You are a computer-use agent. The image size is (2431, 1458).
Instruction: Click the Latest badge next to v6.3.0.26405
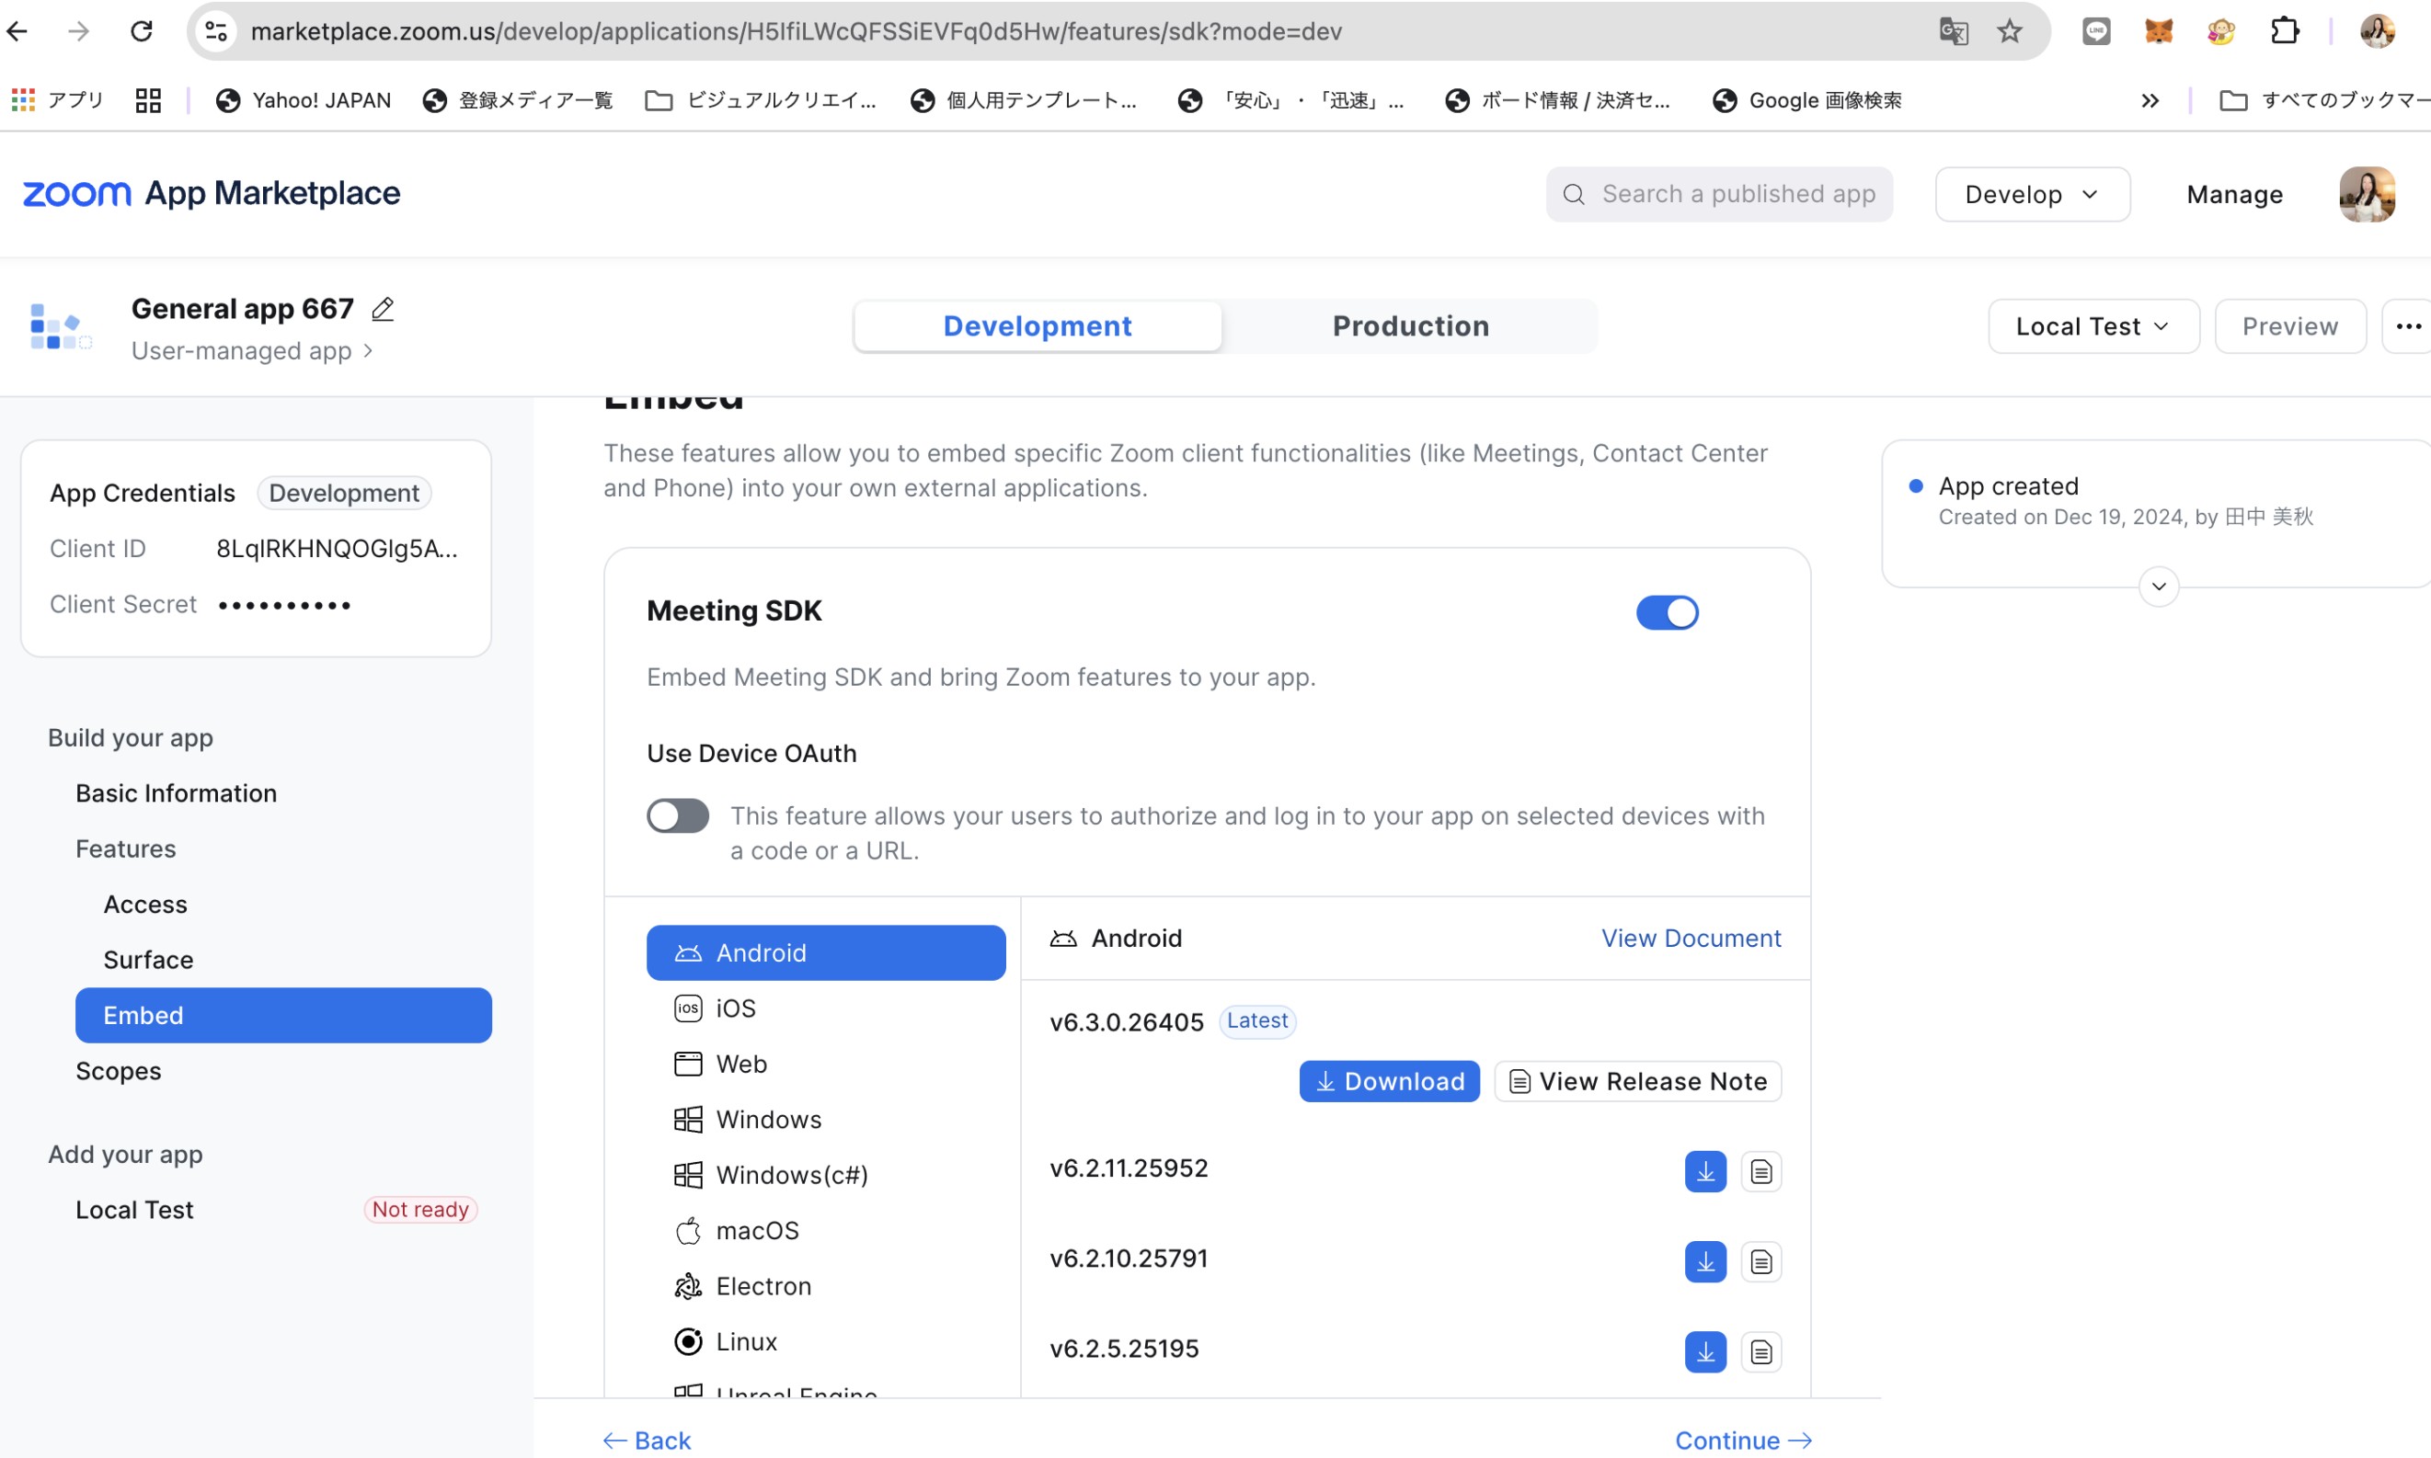click(x=1257, y=1020)
